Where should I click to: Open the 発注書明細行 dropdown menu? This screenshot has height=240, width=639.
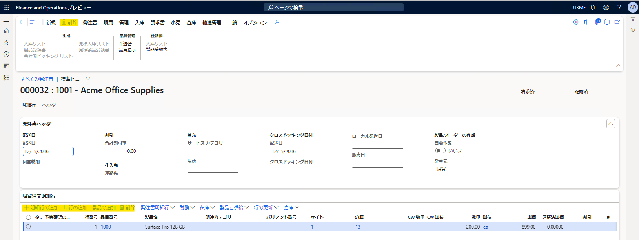[x=157, y=208]
